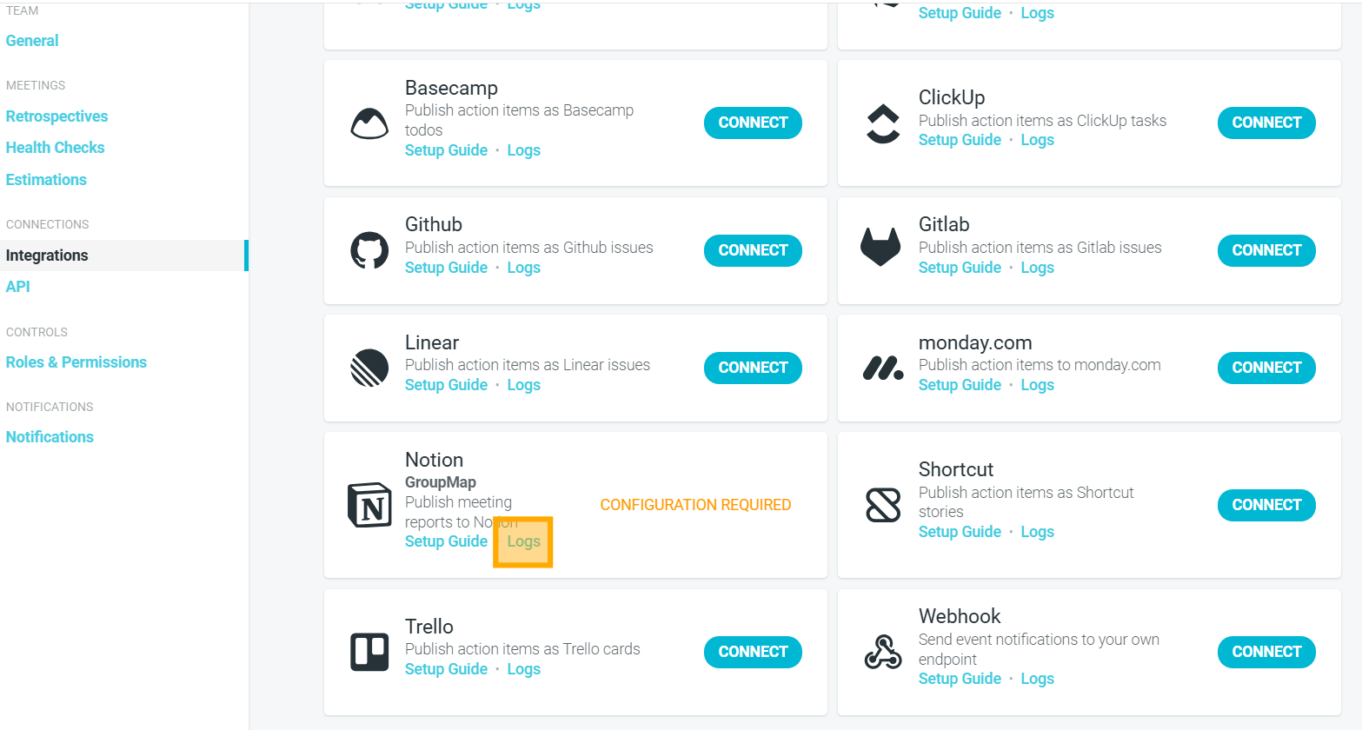Go to Roles & Permissions settings
The image size is (1362, 730).
point(76,362)
